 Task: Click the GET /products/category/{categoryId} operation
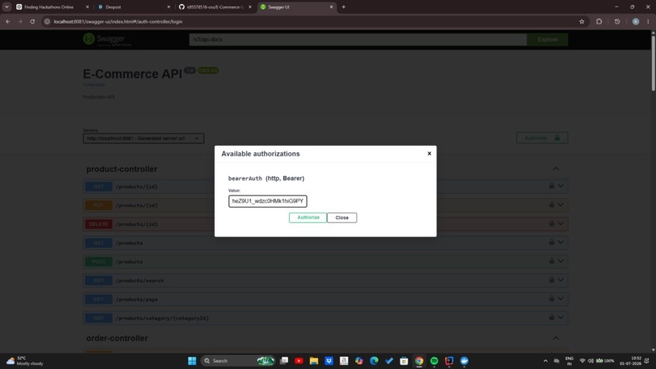(x=326, y=318)
